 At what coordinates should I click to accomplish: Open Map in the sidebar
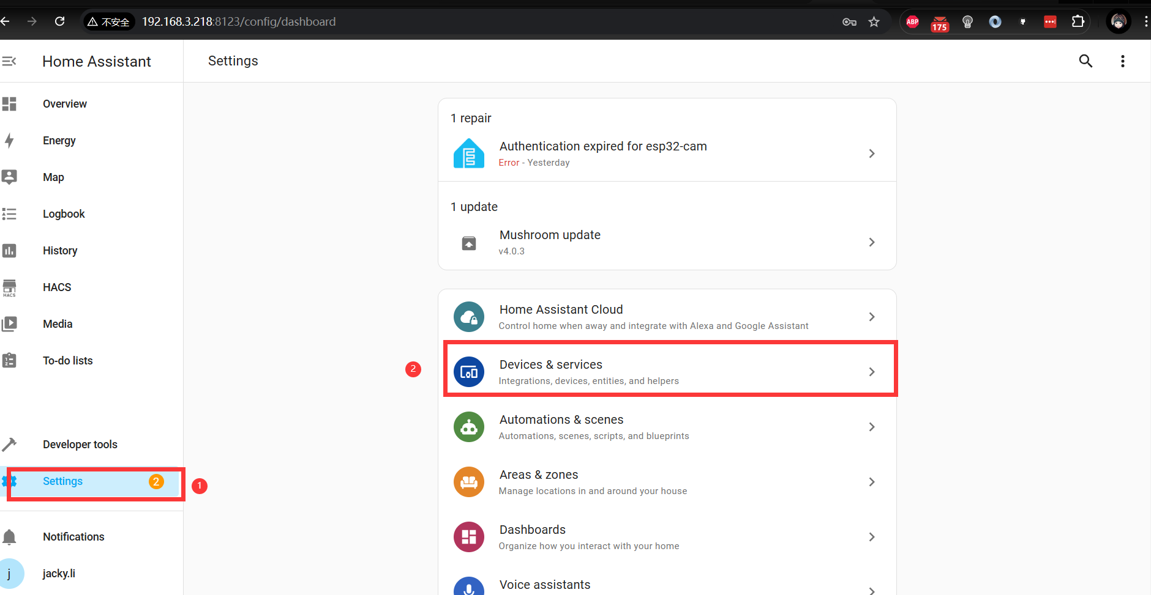coord(91,177)
